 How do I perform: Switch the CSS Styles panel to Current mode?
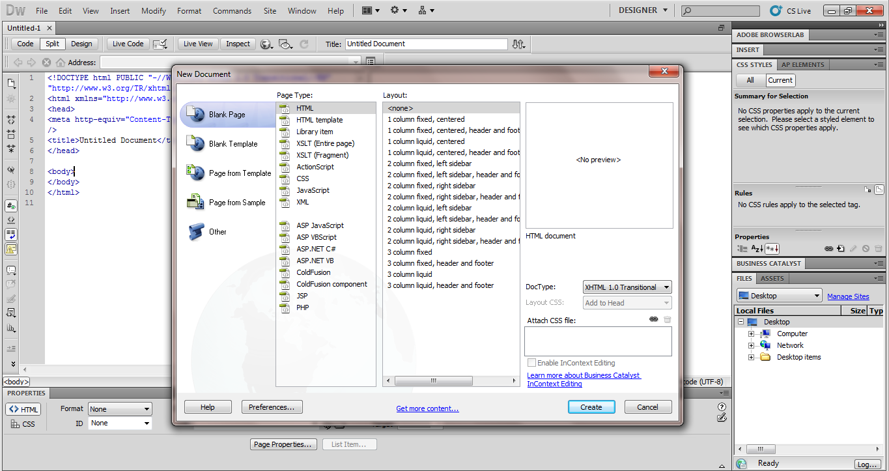click(x=780, y=80)
